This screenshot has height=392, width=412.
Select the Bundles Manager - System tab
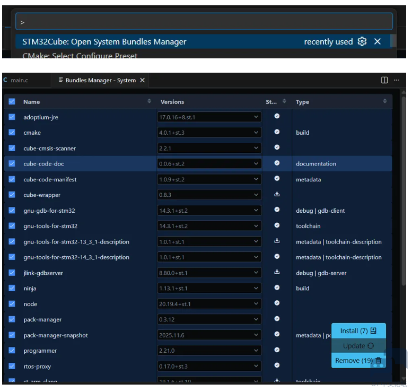[101, 80]
